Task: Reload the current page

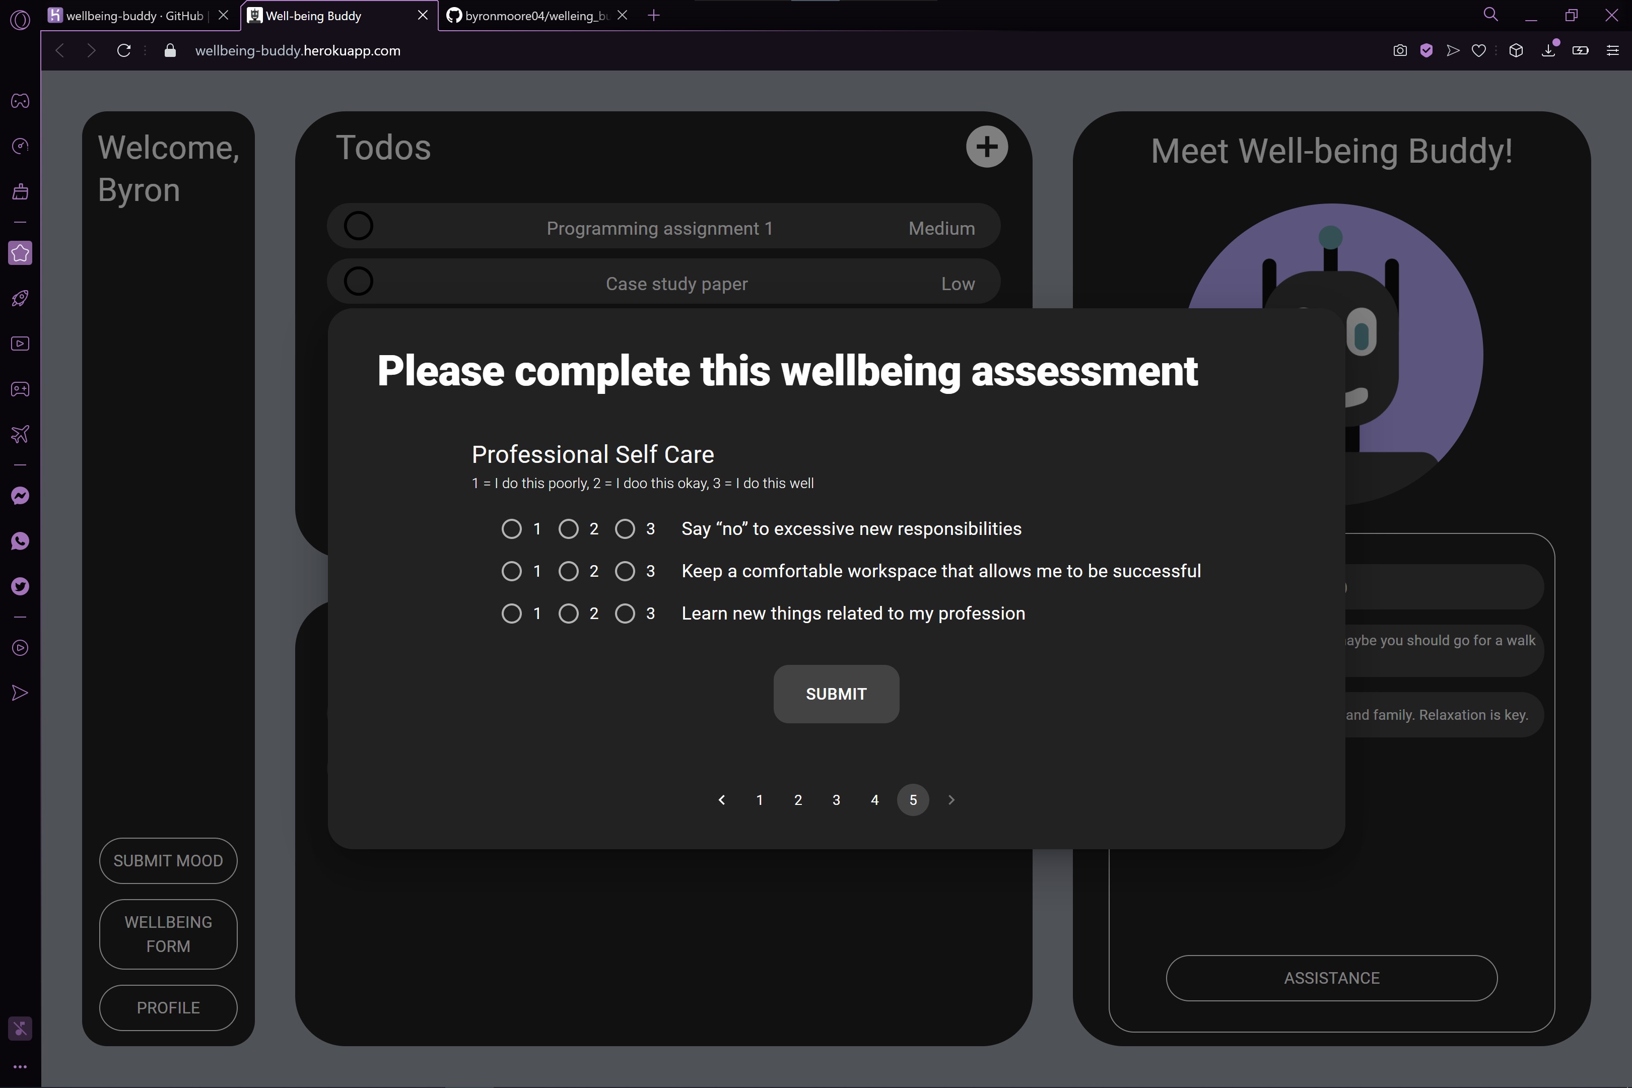Action: (123, 51)
